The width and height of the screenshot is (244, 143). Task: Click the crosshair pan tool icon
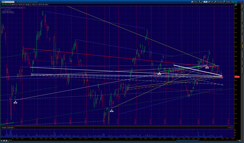tap(2, 141)
